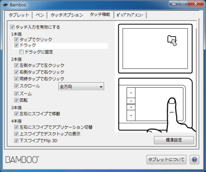Open the 全方向 scroll direction dropdown

(81, 86)
